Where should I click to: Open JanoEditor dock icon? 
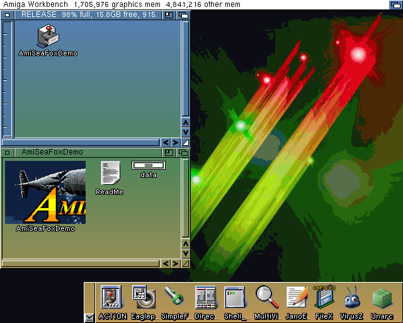tap(297, 297)
